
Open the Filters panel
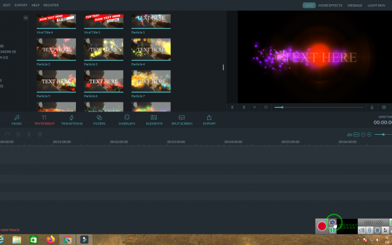(x=99, y=120)
